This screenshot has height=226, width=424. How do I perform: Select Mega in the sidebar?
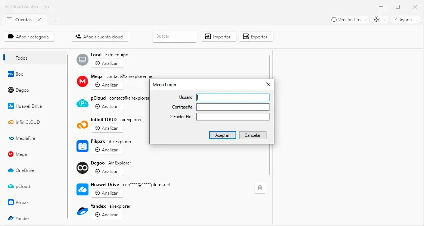tap(35, 154)
